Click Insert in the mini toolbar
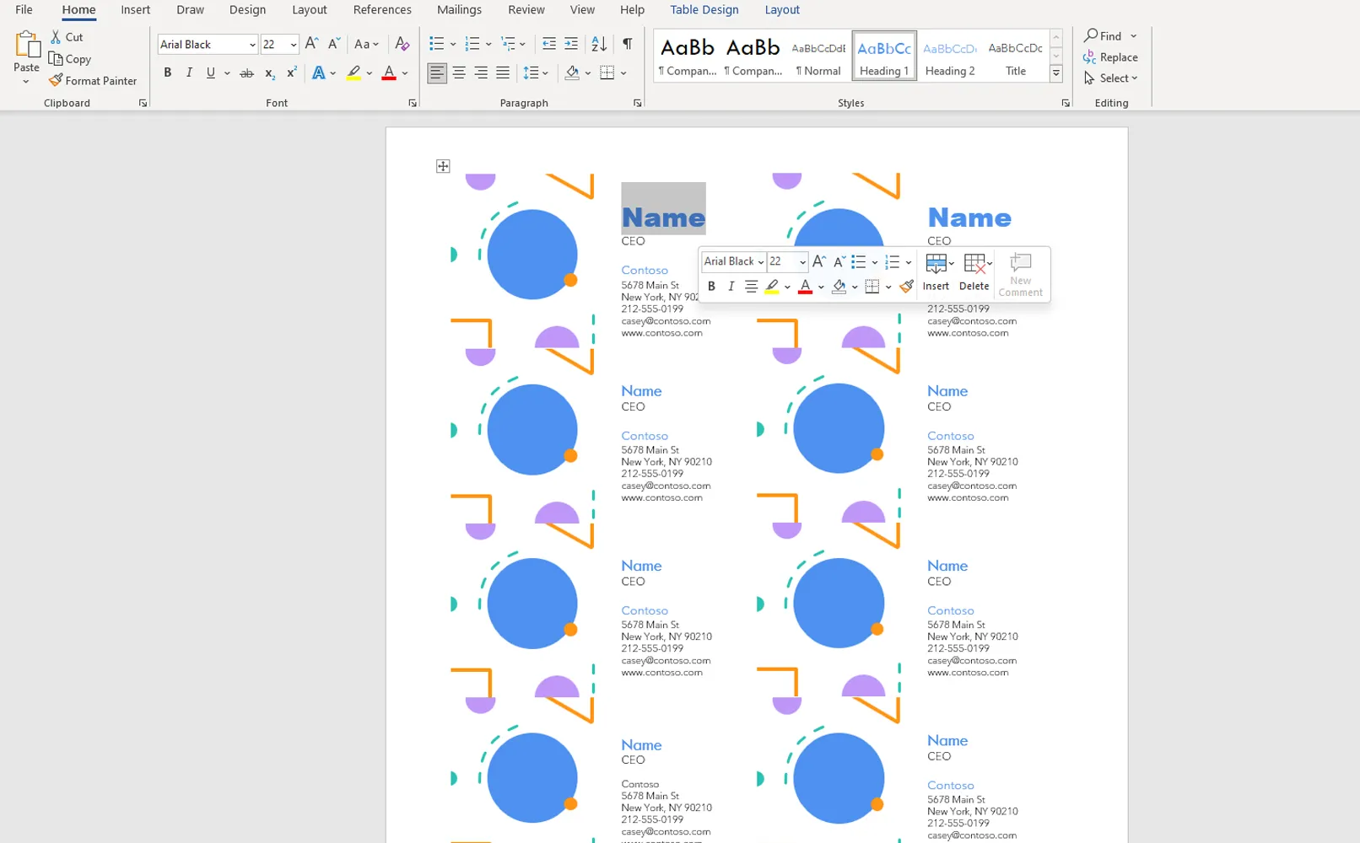The image size is (1360, 843). coord(936,273)
